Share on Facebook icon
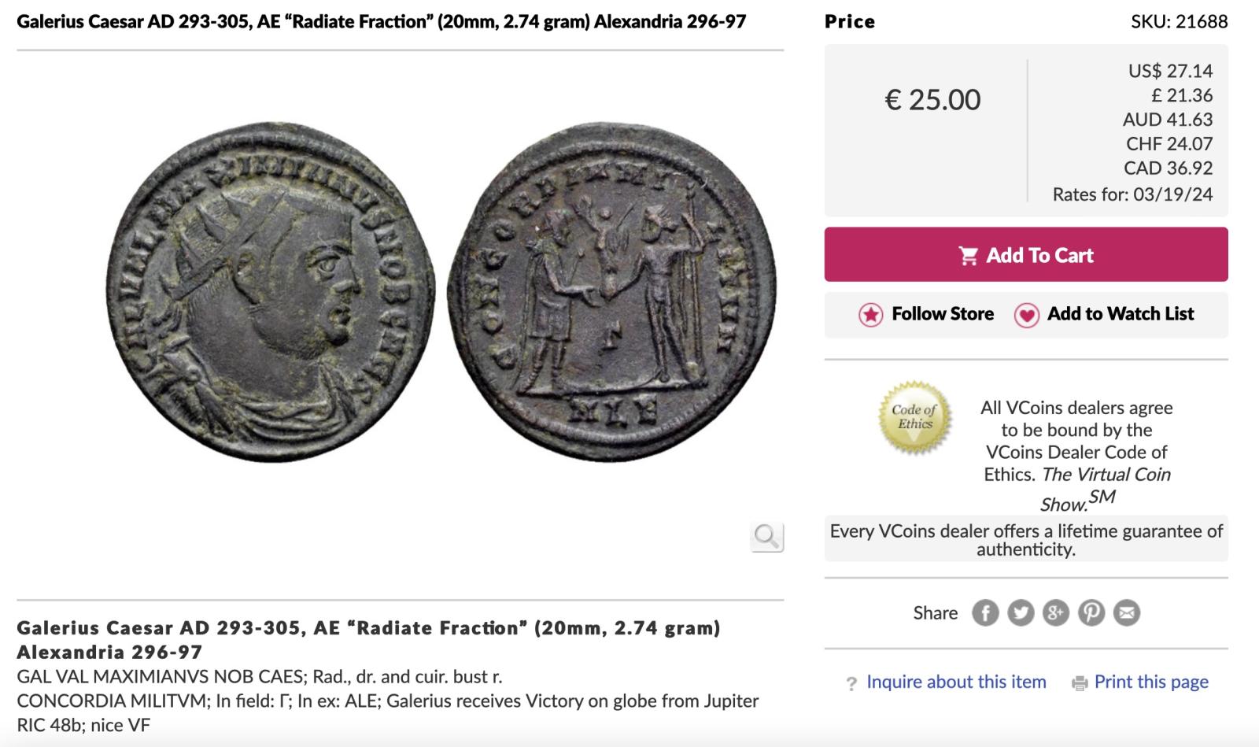Screen dimensions: 1259x747 pos(985,612)
